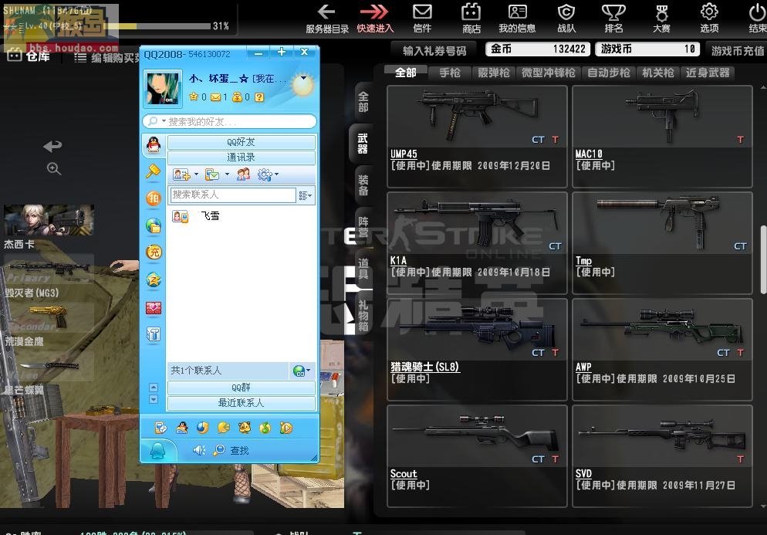Image resolution: width=767 pixels, height=535 pixels.
Task: Open my info (我的信息) icon
Action: [517, 12]
